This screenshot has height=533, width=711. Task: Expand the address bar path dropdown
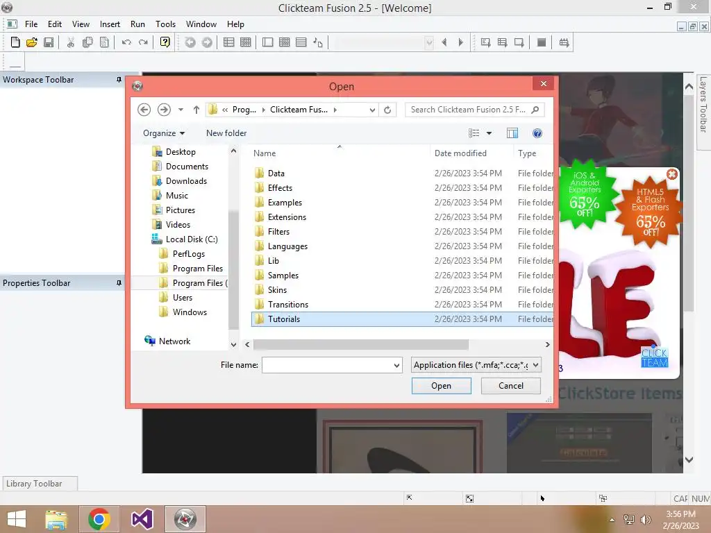pyautogui.click(x=372, y=110)
